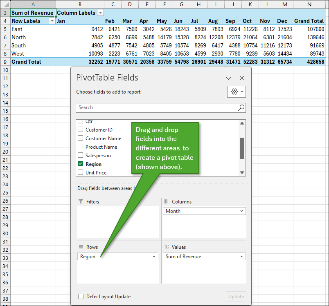Image resolution: width=329 pixels, height=306 pixels.
Task: Click the Values area sigma icon
Action: tap(167, 247)
